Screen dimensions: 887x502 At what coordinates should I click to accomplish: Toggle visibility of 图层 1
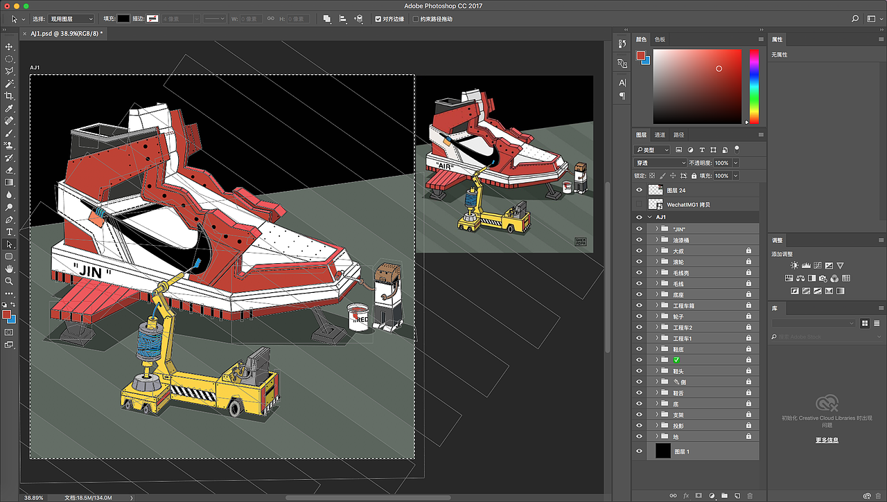[x=639, y=451]
